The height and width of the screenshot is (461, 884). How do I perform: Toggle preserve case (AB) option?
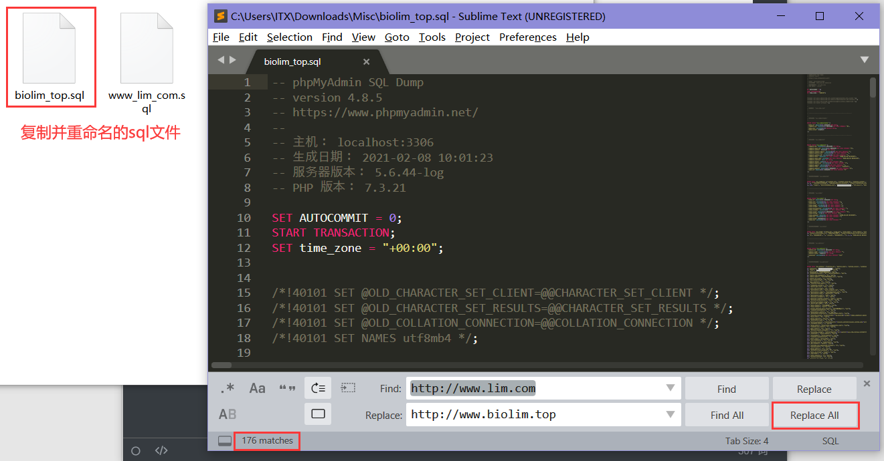point(228,414)
